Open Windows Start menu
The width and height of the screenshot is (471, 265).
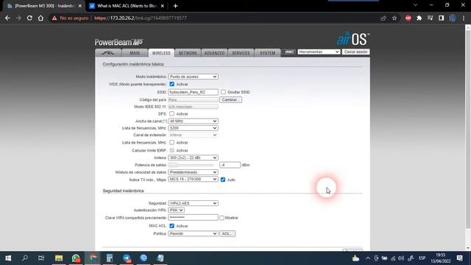[x=8, y=258]
